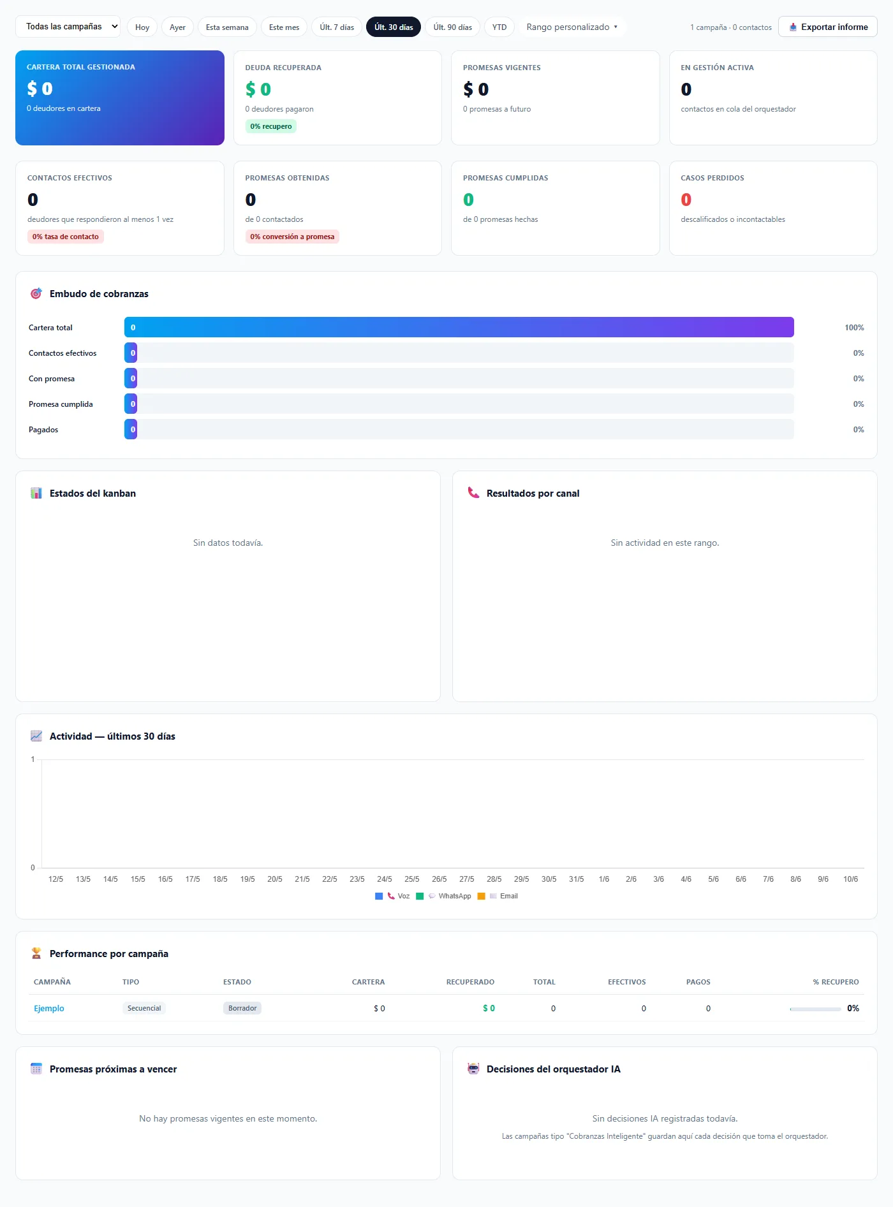
Task: Click the bar chart icon beside Estados del kanban
Action: (36, 493)
